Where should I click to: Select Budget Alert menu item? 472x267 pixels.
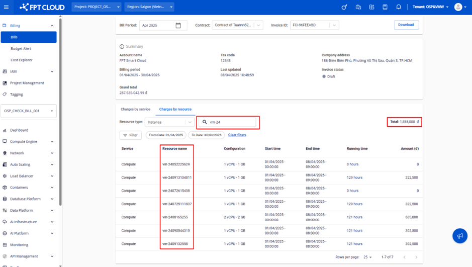(21, 49)
